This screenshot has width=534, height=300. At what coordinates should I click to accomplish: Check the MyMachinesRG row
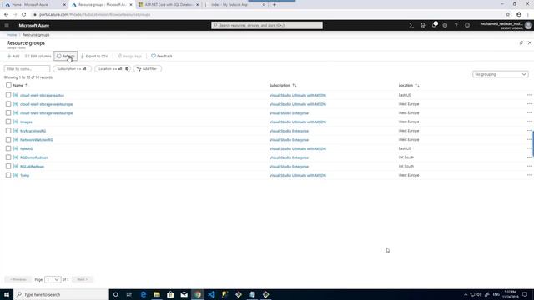[x=8, y=131]
